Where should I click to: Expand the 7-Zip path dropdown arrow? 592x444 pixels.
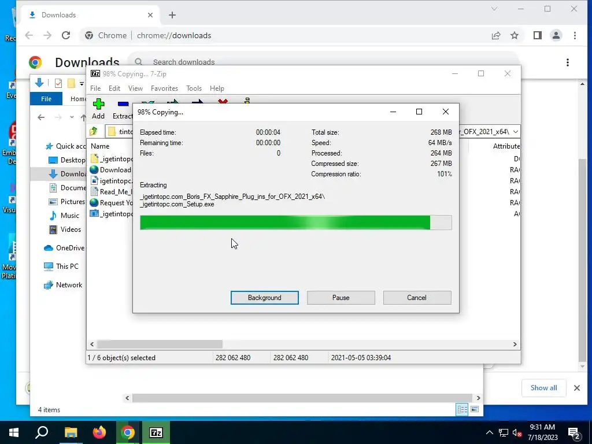(x=515, y=131)
